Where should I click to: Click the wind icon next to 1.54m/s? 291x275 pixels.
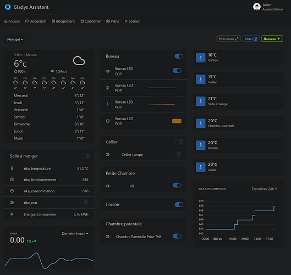click(x=52, y=71)
